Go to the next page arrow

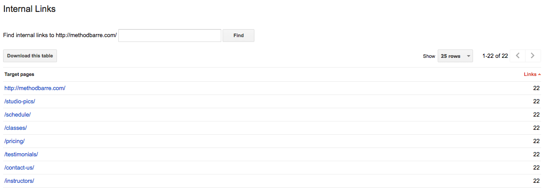[x=533, y=56]
